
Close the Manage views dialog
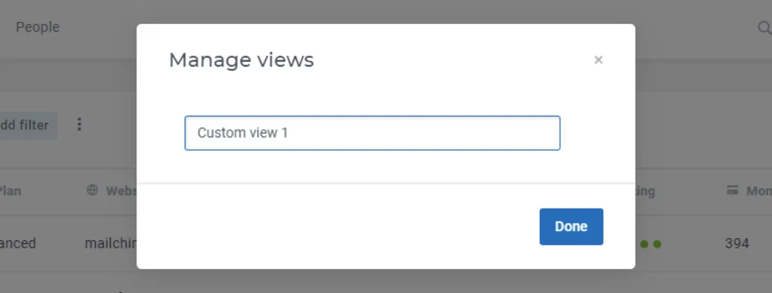598,60
